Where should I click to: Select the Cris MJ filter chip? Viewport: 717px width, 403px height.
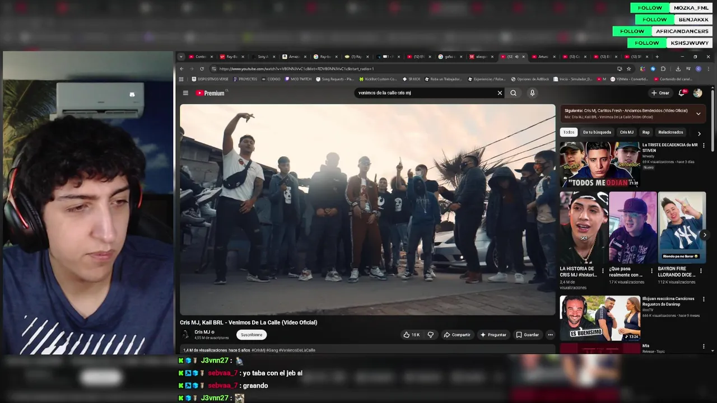point(626,132)
